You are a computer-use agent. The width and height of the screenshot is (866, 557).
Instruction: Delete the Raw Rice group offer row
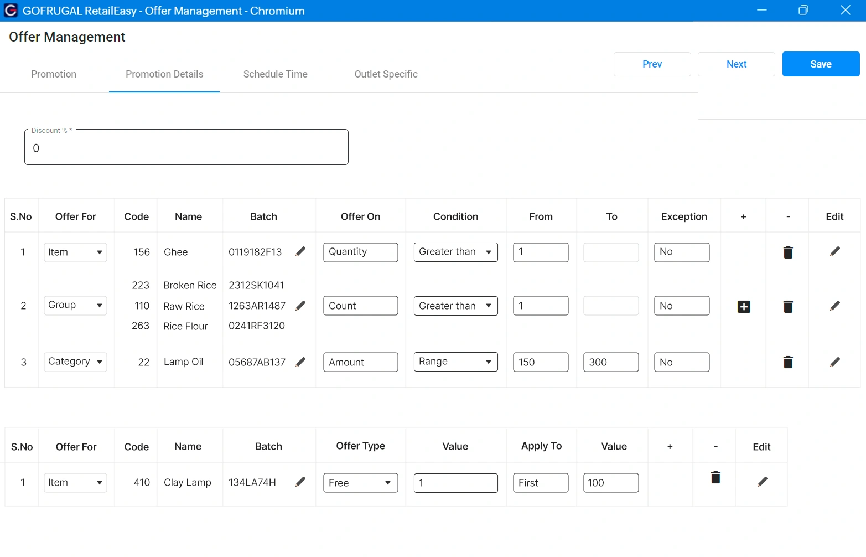pos(787,306)
